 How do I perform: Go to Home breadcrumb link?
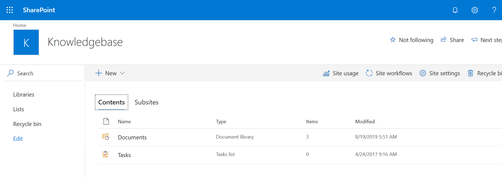tap(20, 25)
